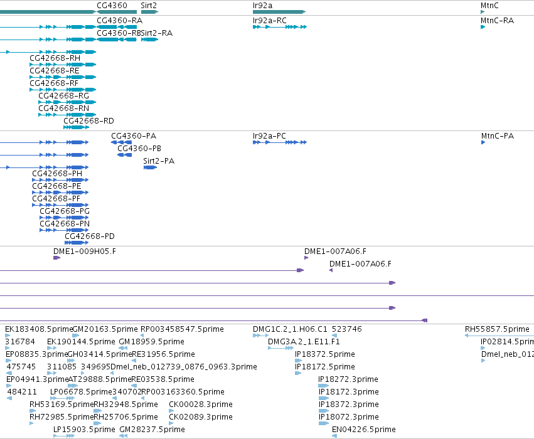Select the upper DME1-007A06.F label
Viewport: 534px width, 439px height.
pyautogui.click(x=335, y=251)
